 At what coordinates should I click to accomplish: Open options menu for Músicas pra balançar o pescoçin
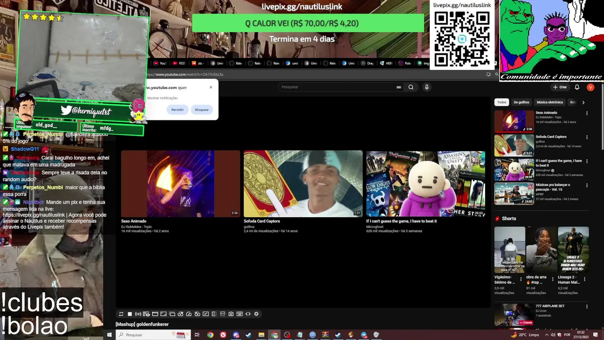[587, 186]
